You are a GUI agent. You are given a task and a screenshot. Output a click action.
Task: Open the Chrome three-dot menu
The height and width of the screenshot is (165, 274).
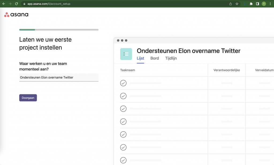(x=270, y=4)
